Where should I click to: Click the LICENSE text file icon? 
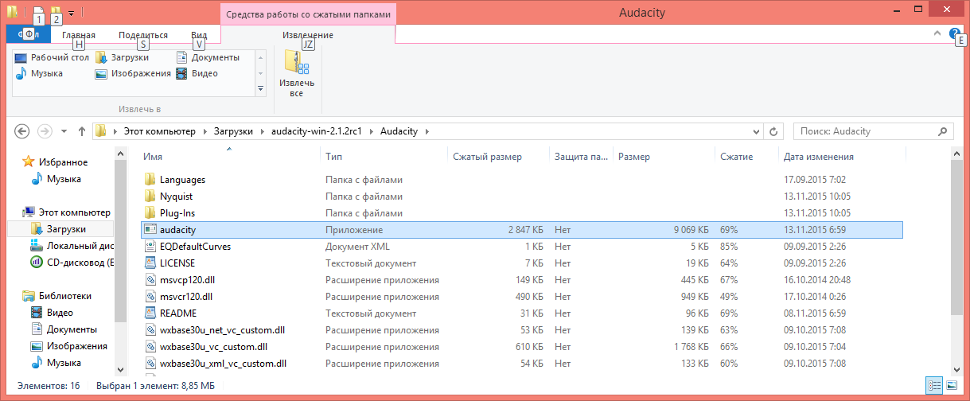click(x=150, y=263)
